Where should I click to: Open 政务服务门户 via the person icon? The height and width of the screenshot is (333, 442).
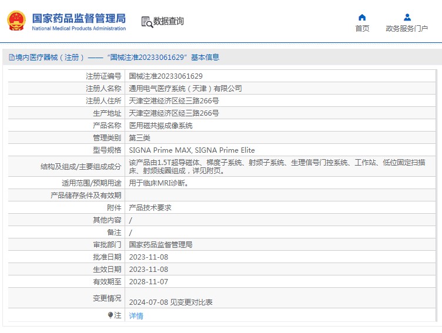point(407,18)
